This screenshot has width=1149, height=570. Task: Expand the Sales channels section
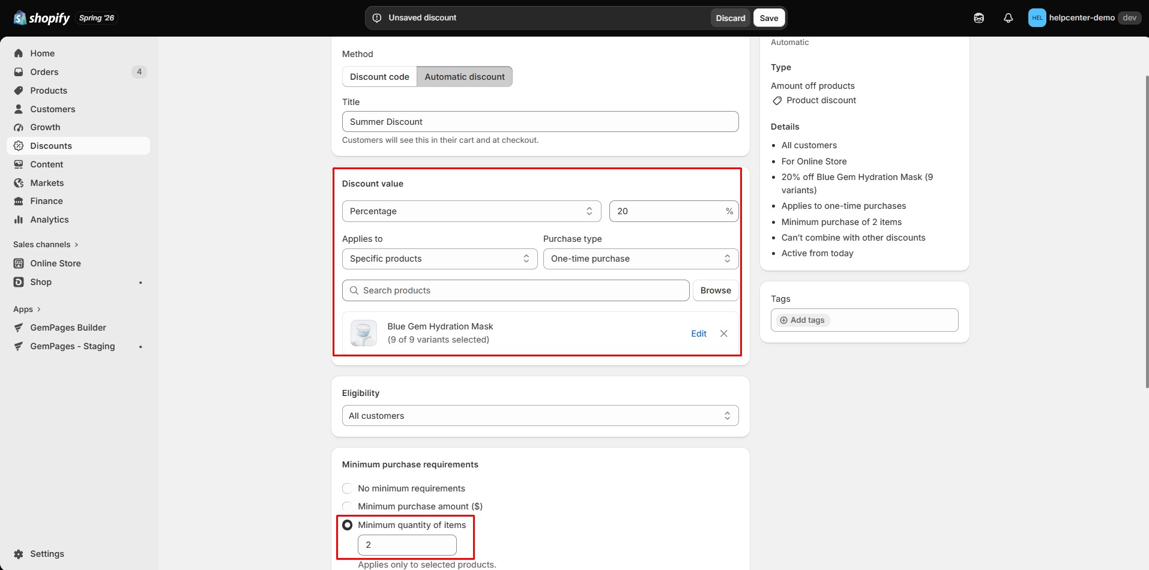(46, 245)
